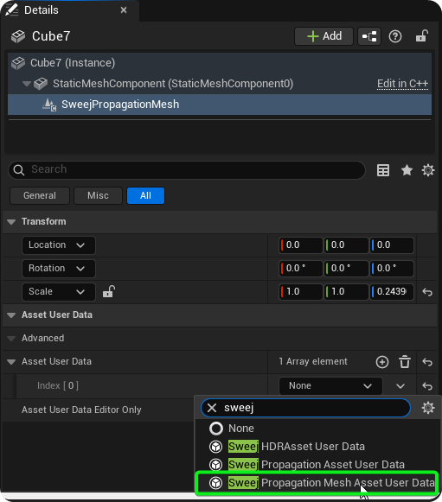The height and width of the screenshot is (502, 442).
Task: Reset Asset User Data array to default
Action: click(427, 362)
